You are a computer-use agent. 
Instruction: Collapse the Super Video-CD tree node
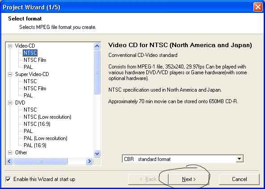[10, 74]
